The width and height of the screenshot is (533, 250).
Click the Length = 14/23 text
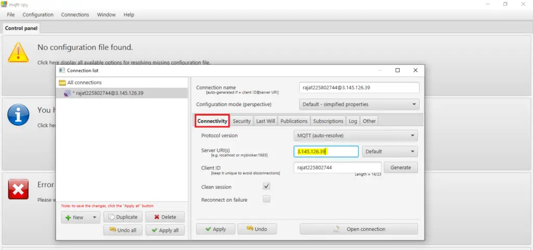(368, 174)
